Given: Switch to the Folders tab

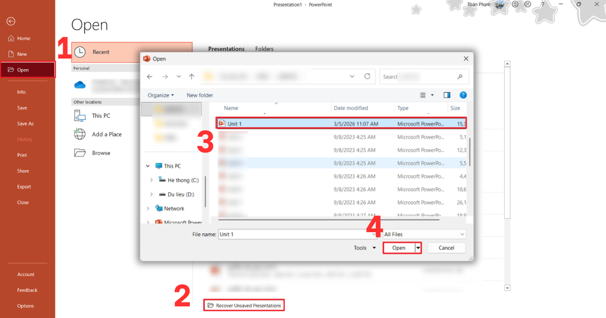Looking at the screenshot, I should (x=264, y=48).
